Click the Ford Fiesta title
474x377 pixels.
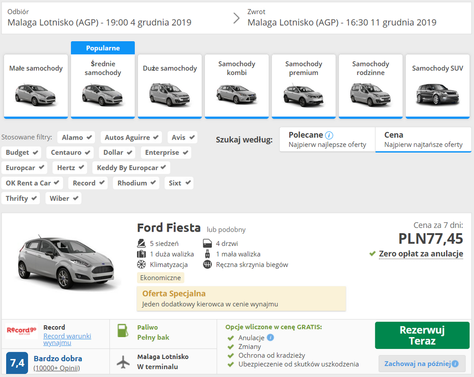click(x=169, y=228)
